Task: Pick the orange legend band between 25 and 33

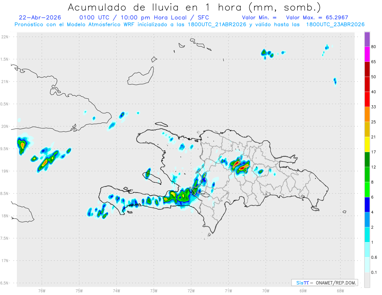Action: click(367, 114)
